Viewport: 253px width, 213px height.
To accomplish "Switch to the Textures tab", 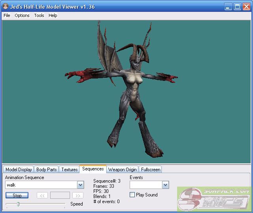I will click(70, 170).
